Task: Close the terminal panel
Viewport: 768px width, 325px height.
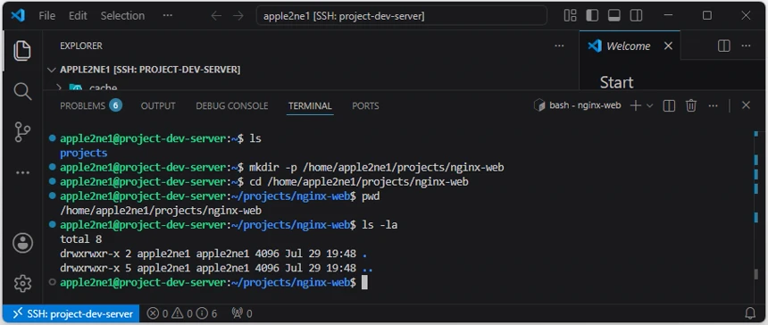Action: click(746, 105)
